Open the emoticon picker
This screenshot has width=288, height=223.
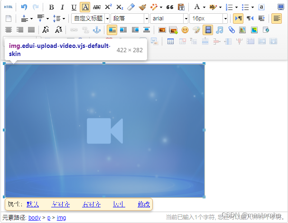tap(185, 30)
